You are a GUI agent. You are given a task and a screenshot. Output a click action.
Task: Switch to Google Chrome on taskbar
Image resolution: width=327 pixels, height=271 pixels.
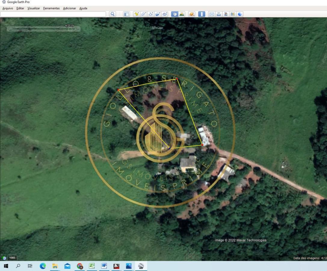(80, 266)
